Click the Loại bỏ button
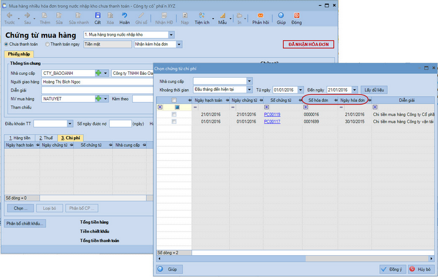This screenshot has height=277, width=438. click(50, 208)
